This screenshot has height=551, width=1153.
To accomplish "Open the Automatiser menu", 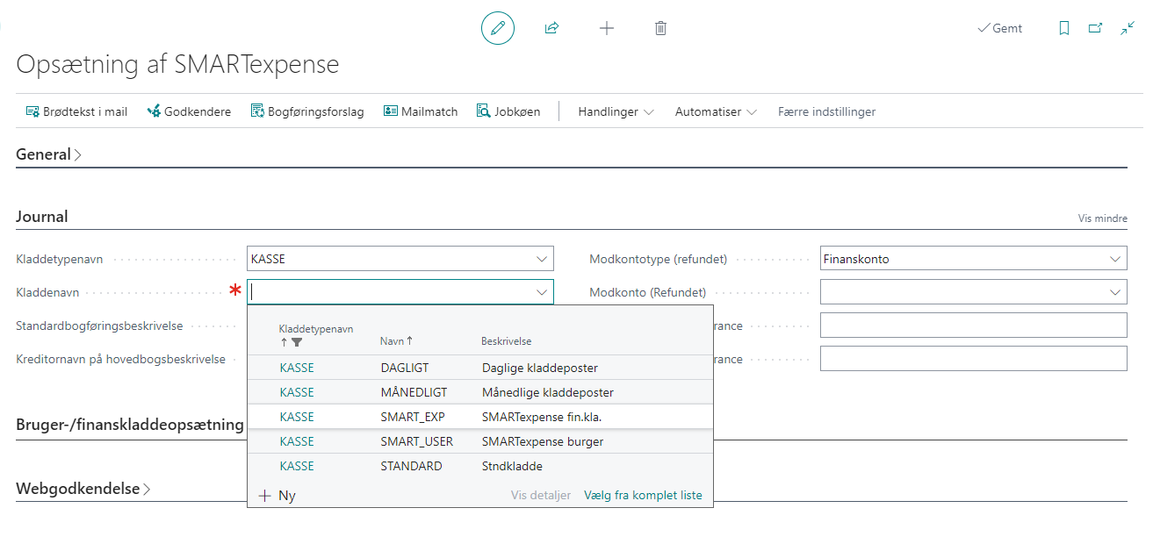I will click(x=716, y=111).
